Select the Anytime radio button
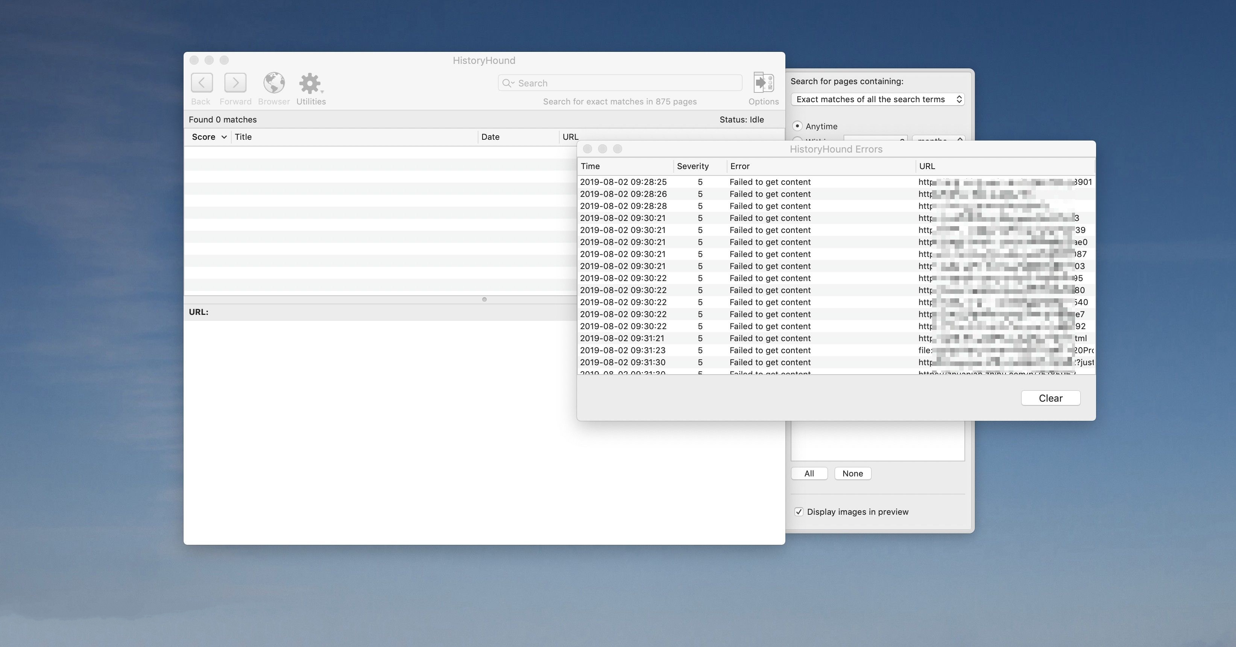The image size is (1236, 647). tap(797, 126)
